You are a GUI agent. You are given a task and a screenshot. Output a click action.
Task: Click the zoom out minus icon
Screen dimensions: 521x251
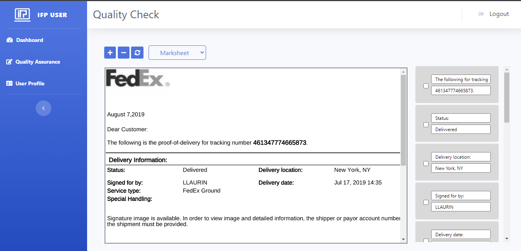click(124, 53)
